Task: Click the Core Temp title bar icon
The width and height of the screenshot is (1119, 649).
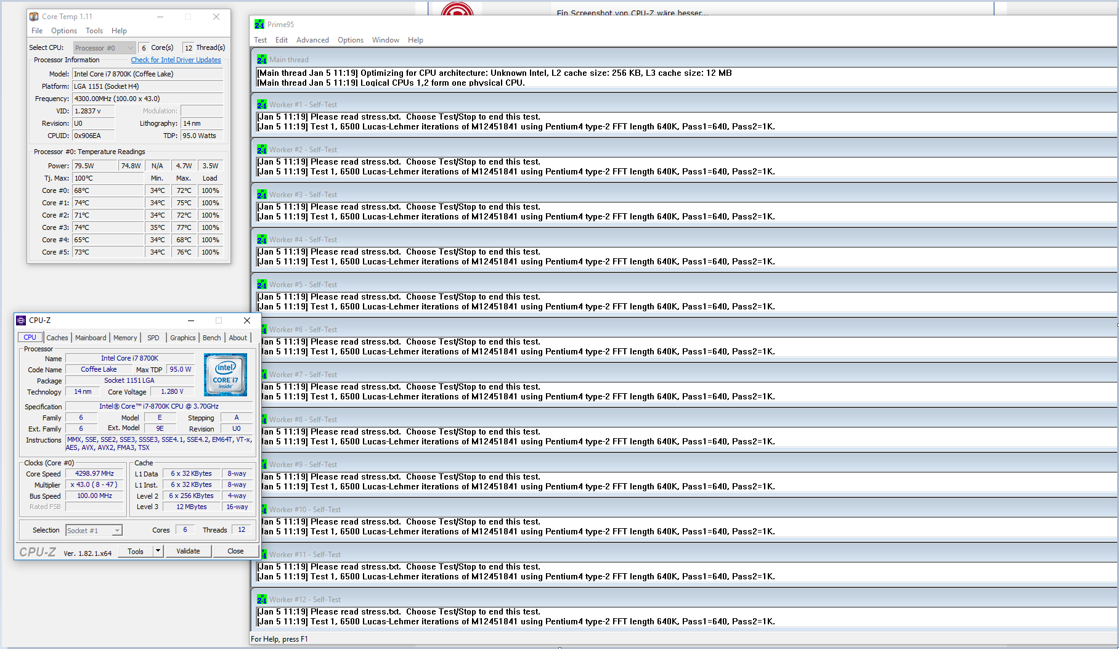Action: (34, 17)
